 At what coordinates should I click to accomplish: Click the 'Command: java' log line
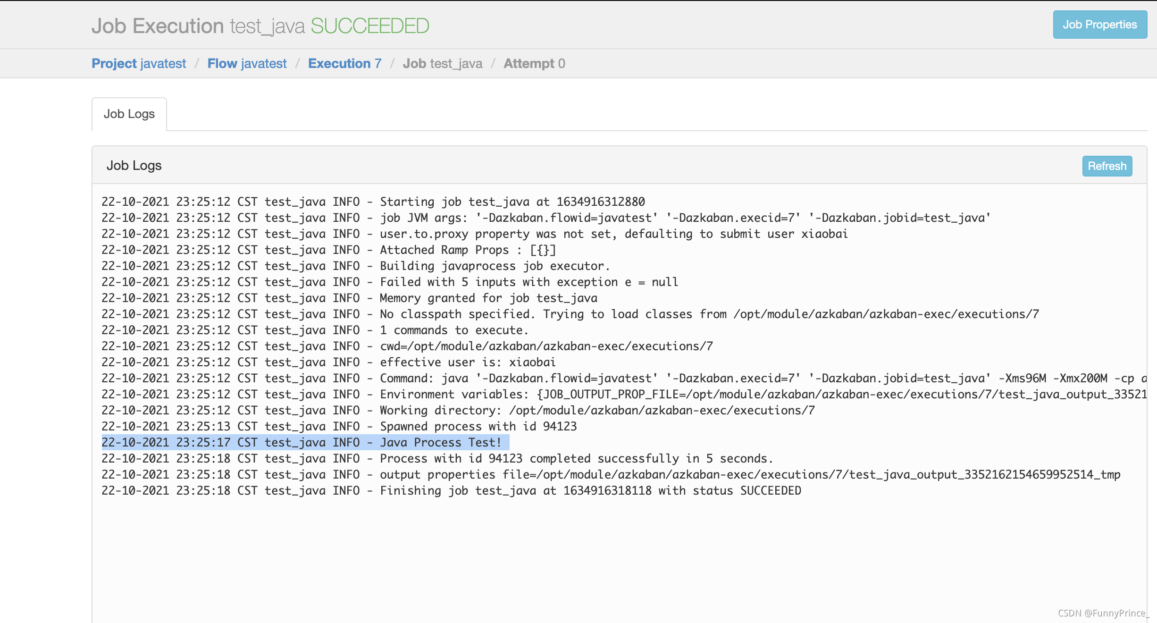pos(624,379)
